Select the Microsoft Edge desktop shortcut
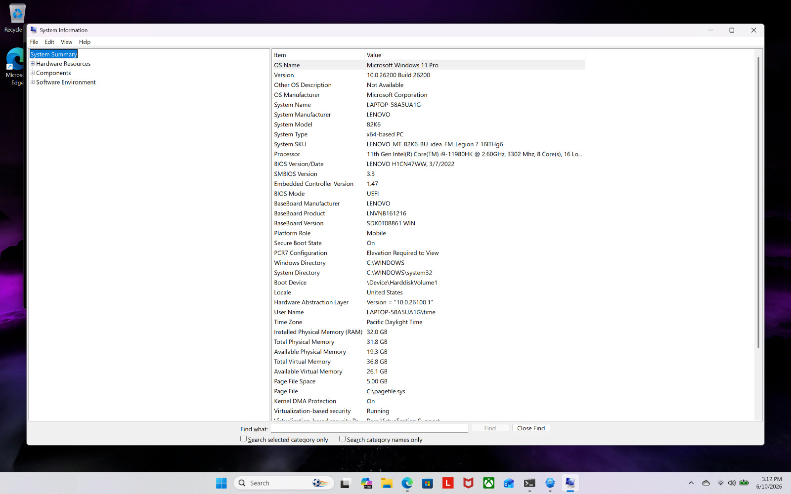This screenshot has width=791, height=494. pos(15,67)
